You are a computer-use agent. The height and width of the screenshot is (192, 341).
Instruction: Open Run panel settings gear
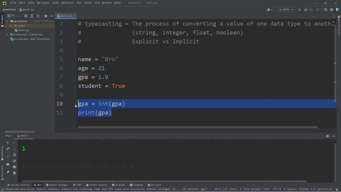[x=327, y=136]
